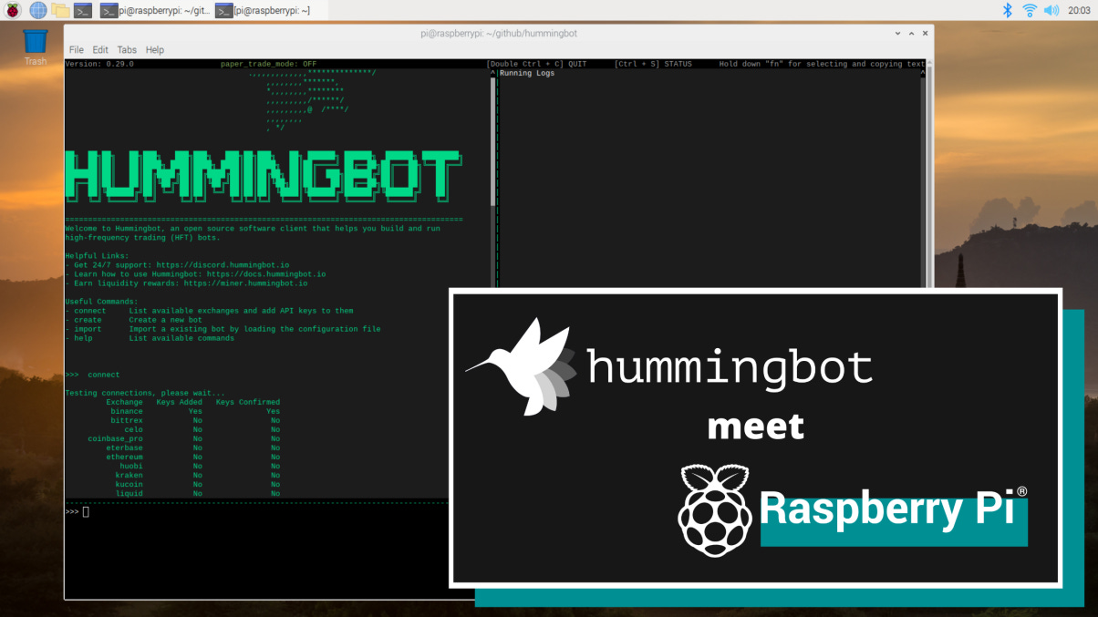
Task: Switch to the pi@raspberrypi: ~/git... taskbar window
Action: tap(154, 10)
